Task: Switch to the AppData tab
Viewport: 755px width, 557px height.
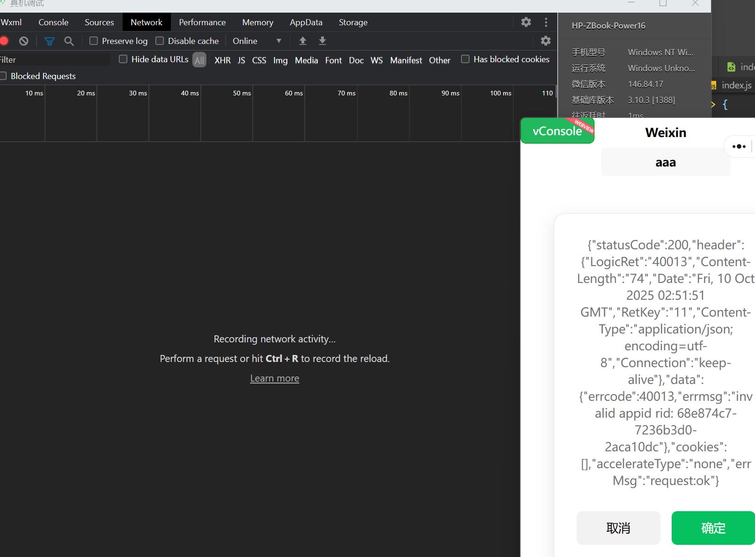Action: (306, 22)
